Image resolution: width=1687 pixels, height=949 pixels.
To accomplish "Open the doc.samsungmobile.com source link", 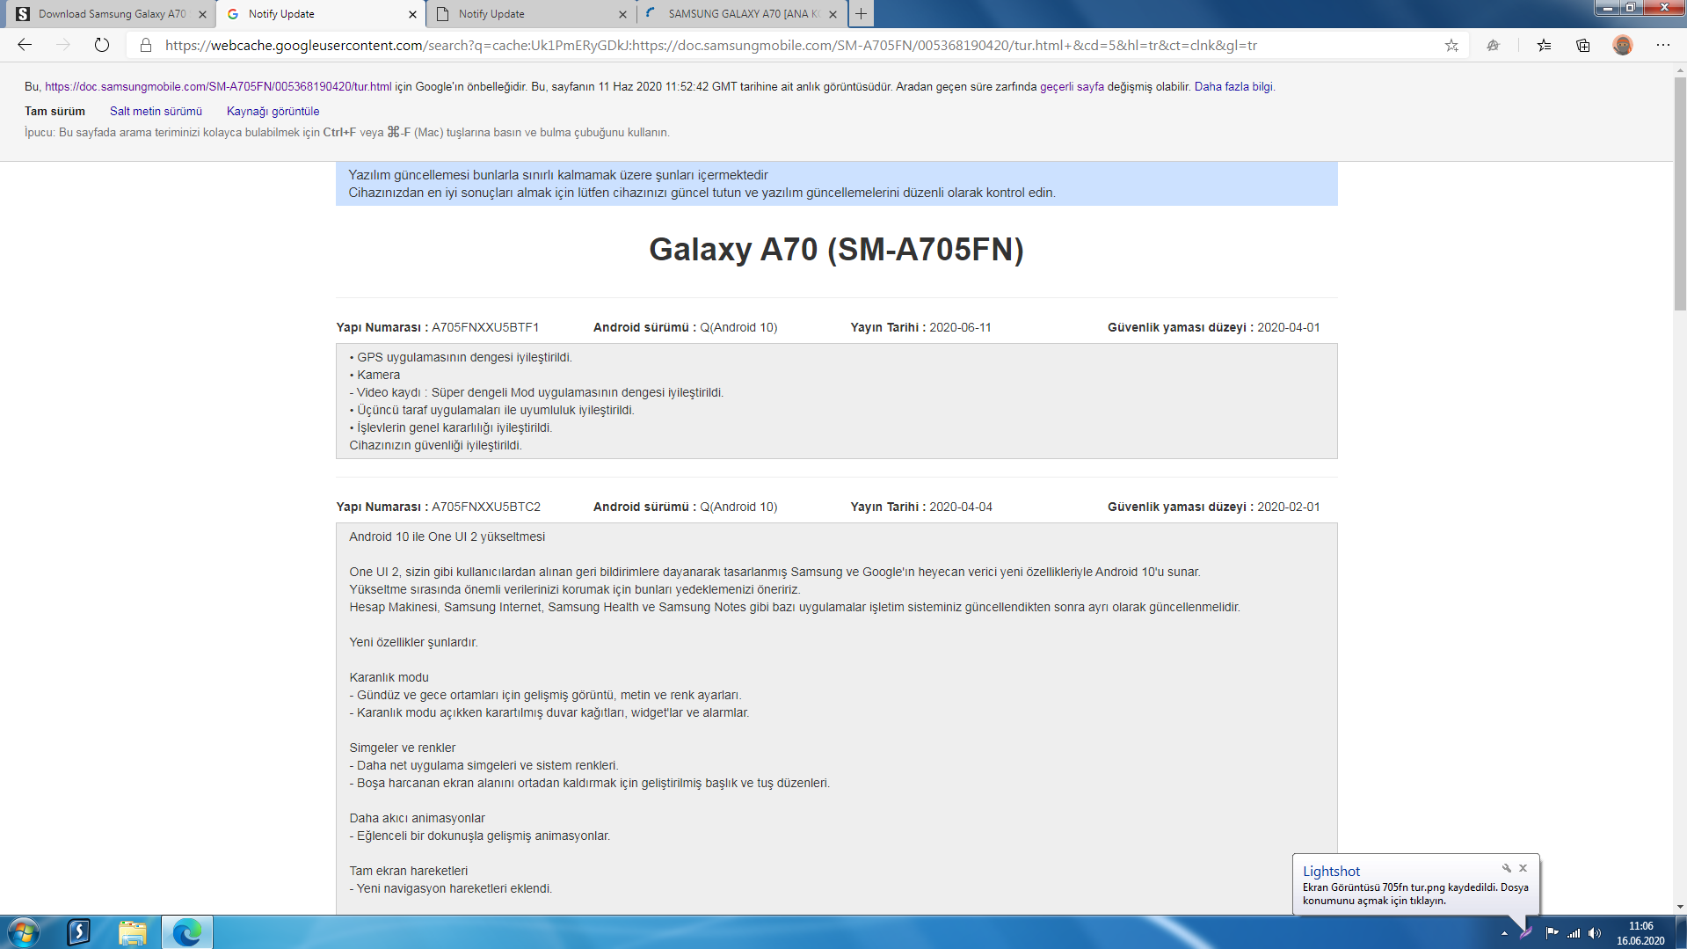I will click(x=218, y=86).
